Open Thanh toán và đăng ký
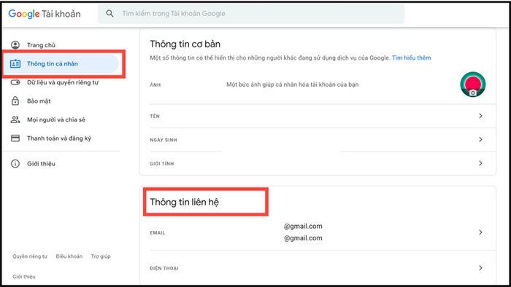 coord(59,138)
